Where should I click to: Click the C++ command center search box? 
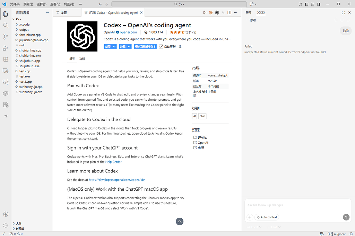point(179,4)
